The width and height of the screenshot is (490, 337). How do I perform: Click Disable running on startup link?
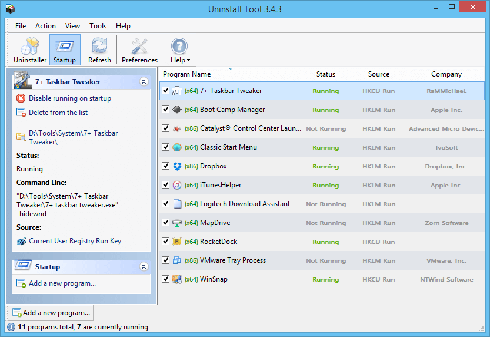coord(70,98)
